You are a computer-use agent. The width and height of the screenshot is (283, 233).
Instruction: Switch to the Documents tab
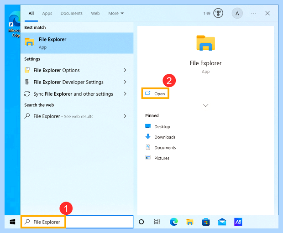point(72,13)
